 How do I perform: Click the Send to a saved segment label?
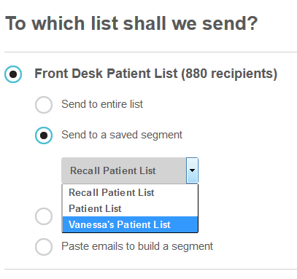122,135
